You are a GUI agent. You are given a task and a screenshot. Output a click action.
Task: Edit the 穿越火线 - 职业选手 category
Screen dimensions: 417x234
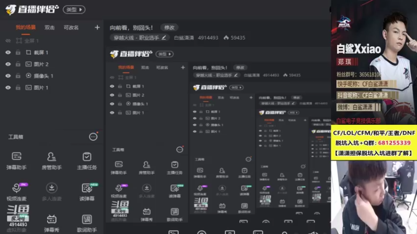click(140, 37)
